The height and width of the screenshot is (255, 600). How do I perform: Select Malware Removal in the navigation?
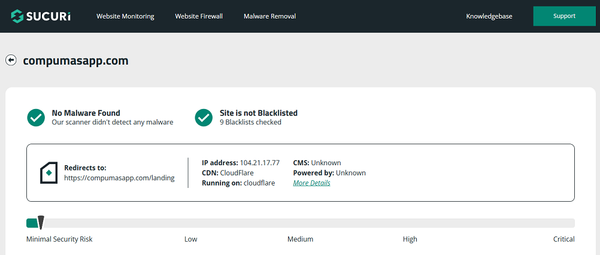tap(269, 16)
